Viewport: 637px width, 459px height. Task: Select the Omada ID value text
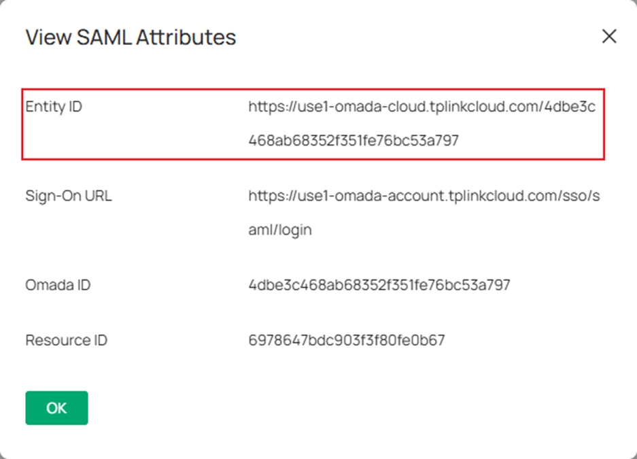tap(377, 285)
